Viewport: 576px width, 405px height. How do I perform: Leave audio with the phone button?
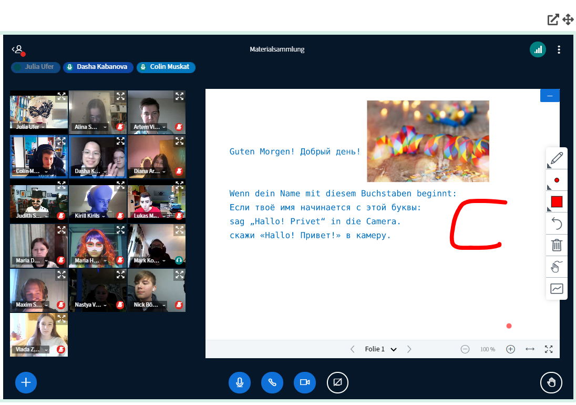click(x=272, y=382)
